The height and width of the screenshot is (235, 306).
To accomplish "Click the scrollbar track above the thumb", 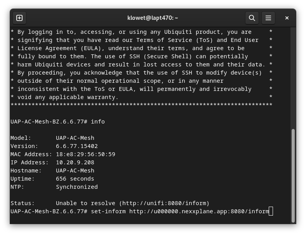I will (293, 78).
